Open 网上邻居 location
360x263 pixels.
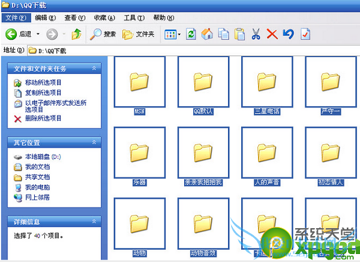pos(37,198)
